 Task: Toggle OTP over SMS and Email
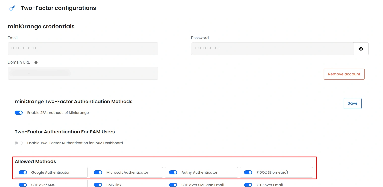[x=173, y=185]
